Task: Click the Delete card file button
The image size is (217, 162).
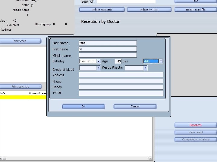Action: pos(196,10)
